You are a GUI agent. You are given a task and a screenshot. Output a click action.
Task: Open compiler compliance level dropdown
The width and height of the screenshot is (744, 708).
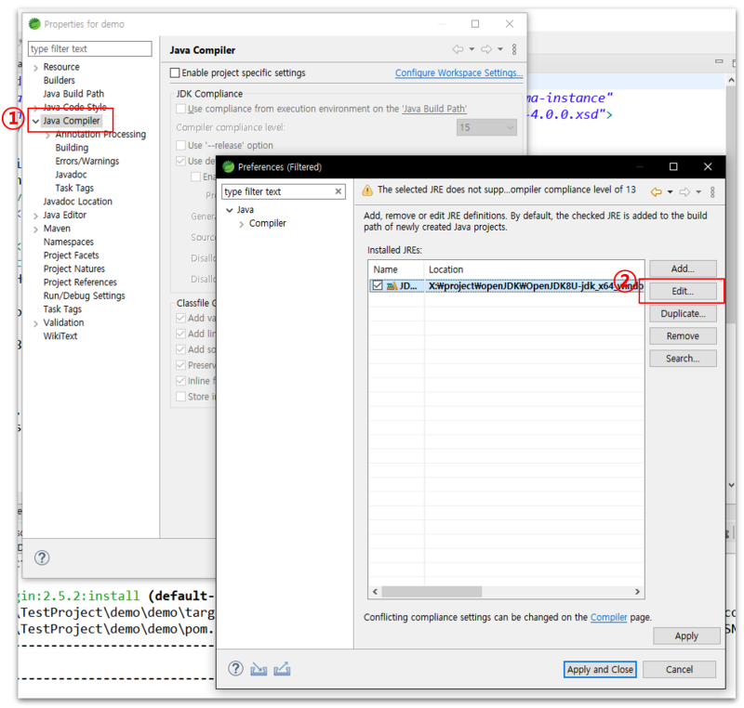point(486,127)
